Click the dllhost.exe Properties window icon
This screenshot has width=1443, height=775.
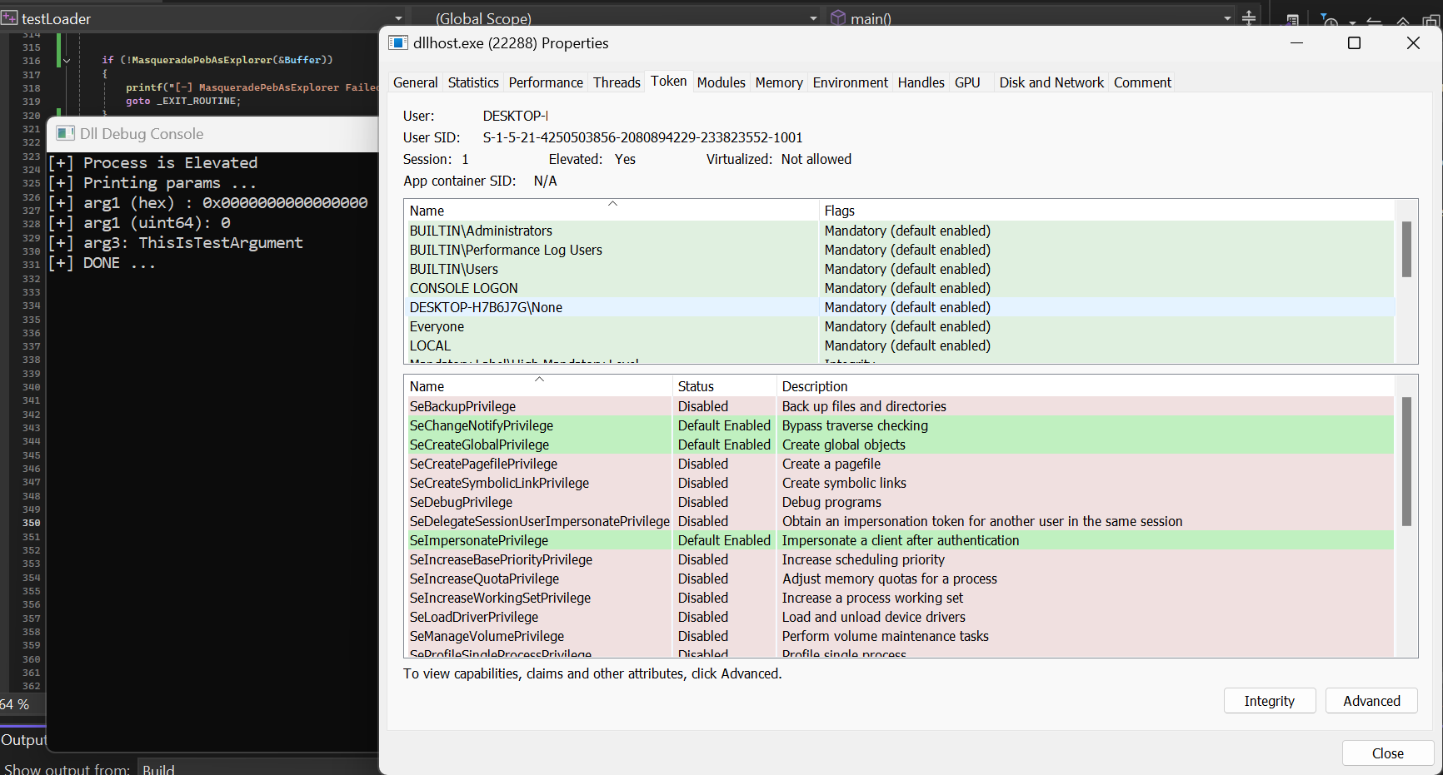point(398,43)
